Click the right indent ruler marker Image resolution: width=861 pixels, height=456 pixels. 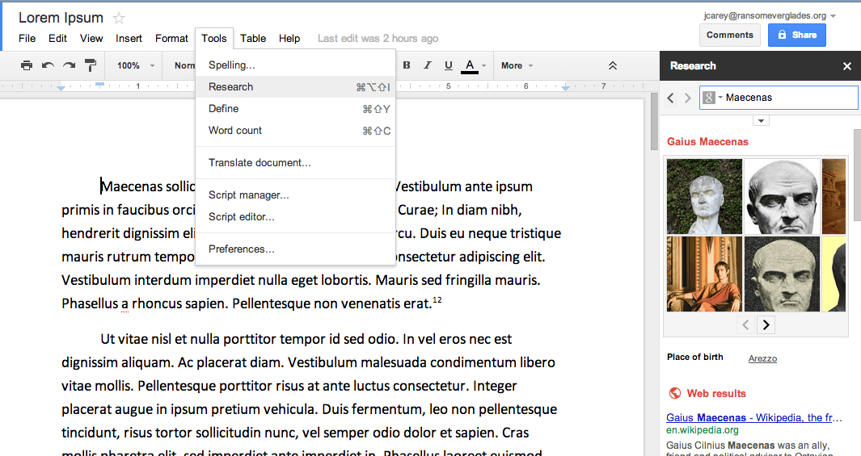click(566, 88)
